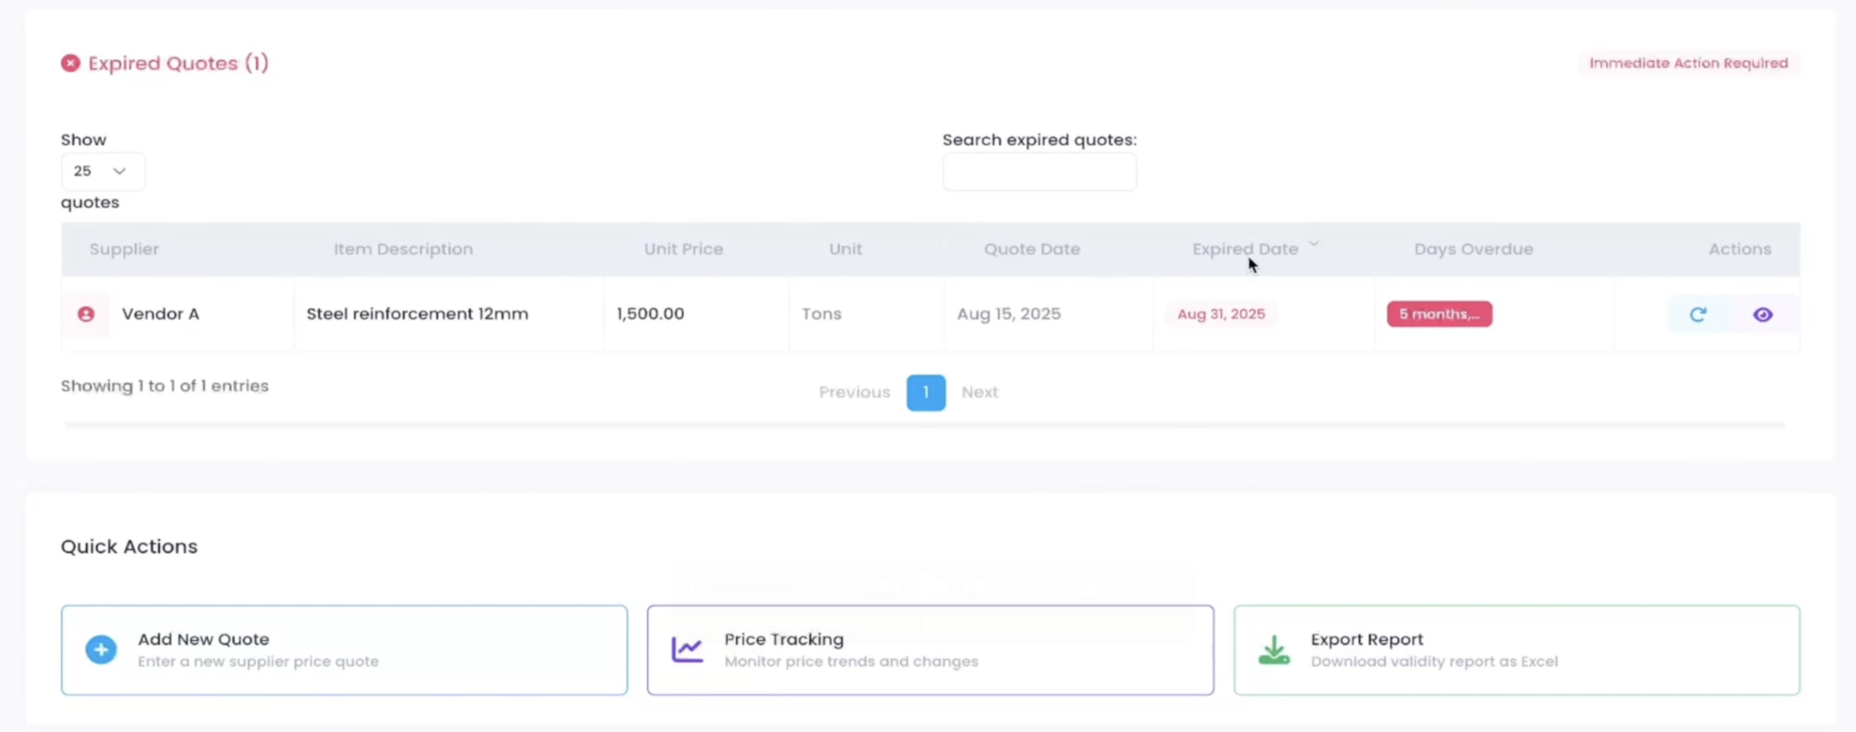Sort by Days Overdue column header
The height and width of the screenshot is (732, 1856).
(1473, 249)
